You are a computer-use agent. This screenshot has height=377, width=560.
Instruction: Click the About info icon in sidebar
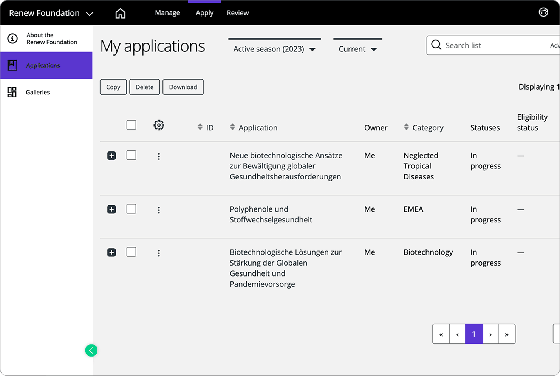(x=12, y=39)
